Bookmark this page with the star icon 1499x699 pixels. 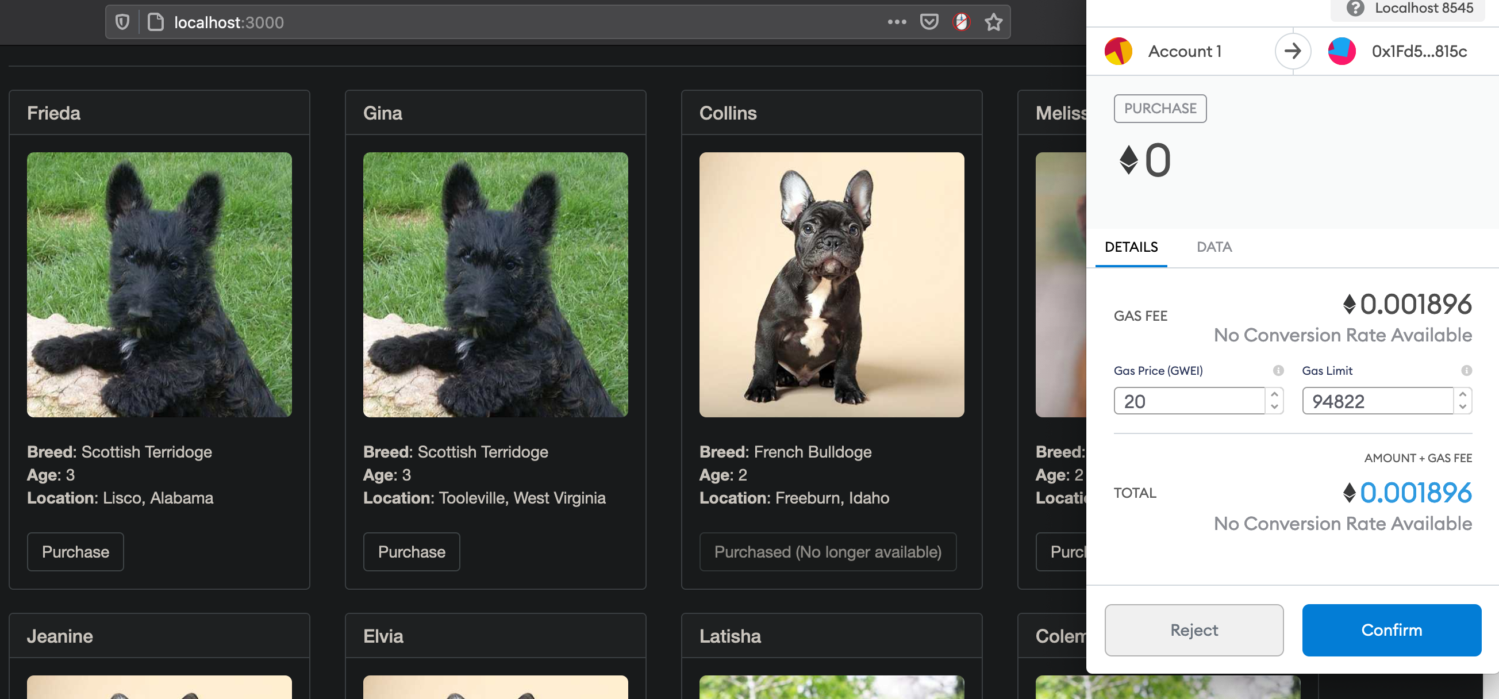(993, 22)
